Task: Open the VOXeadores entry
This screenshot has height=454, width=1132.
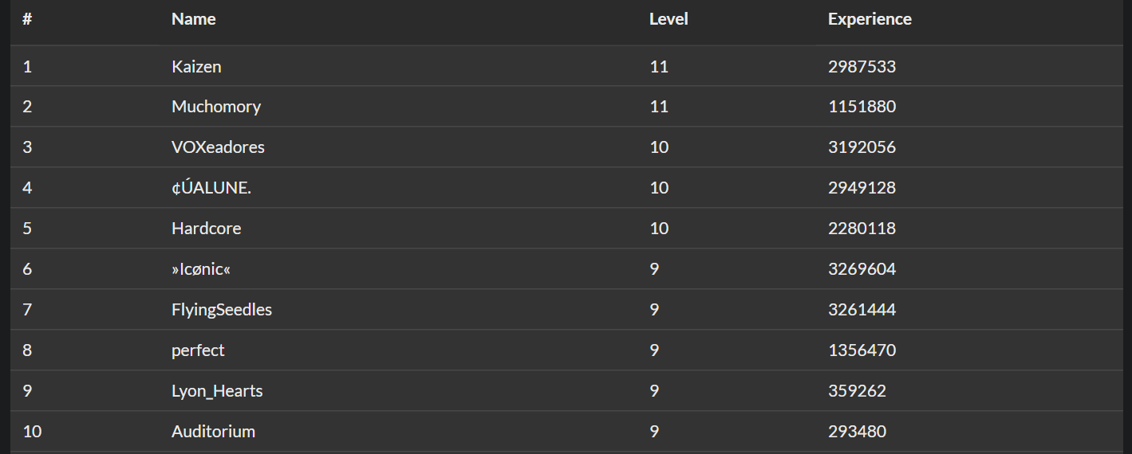Action: pyautogui.click(x=218, y=147)
